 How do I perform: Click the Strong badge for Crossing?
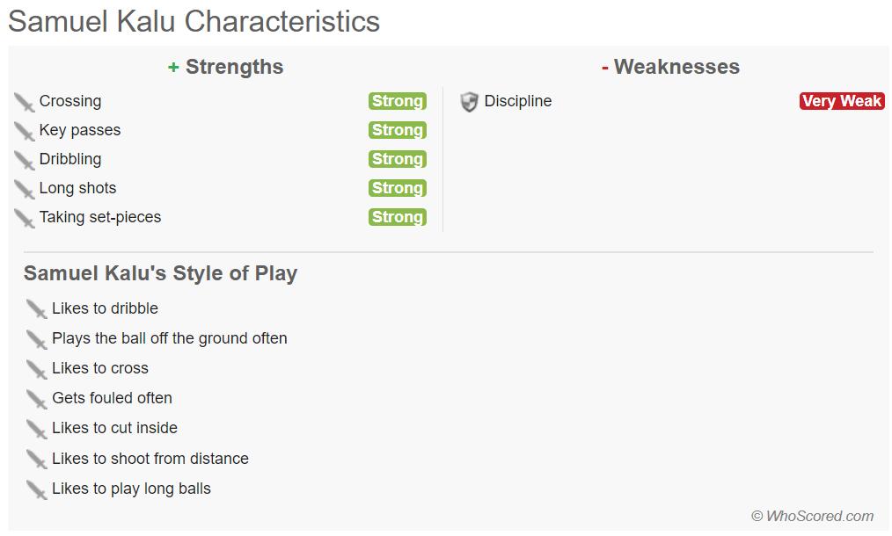pos(397,101)
